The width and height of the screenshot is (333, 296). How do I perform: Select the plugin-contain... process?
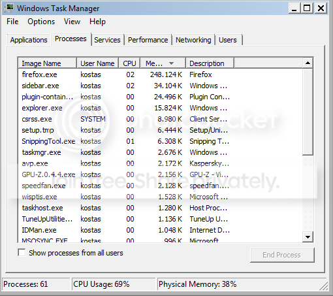coord(161,97)
